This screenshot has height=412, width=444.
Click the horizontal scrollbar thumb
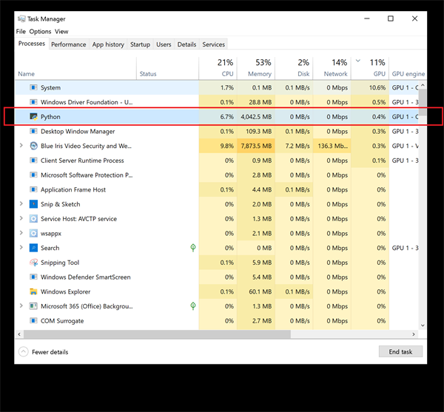tap(157, 334)
